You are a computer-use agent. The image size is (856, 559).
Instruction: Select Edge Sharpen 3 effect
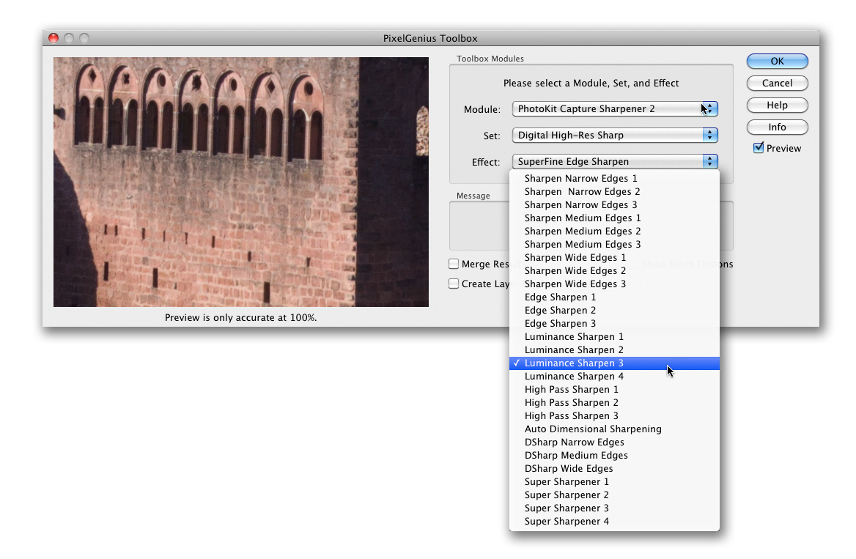pos(614,323)
